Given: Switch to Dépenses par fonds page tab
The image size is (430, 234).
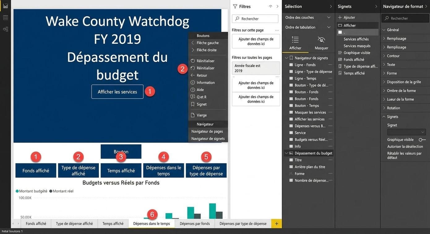Looking at the screenshot, I should [x=195, y=224].
